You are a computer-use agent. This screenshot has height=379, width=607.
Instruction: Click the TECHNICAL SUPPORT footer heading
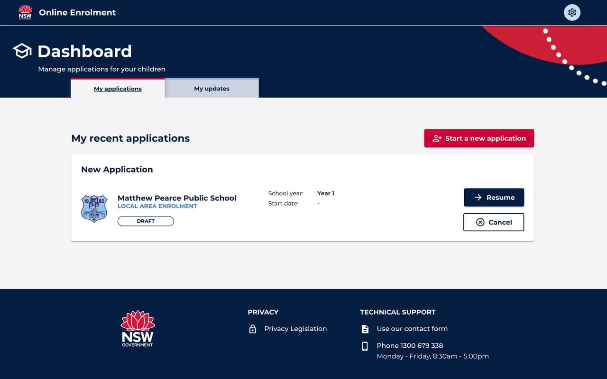point(398,312)
